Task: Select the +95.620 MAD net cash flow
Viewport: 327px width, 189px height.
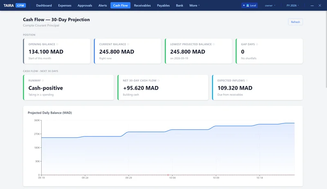Action: click(x=141, y=88)
